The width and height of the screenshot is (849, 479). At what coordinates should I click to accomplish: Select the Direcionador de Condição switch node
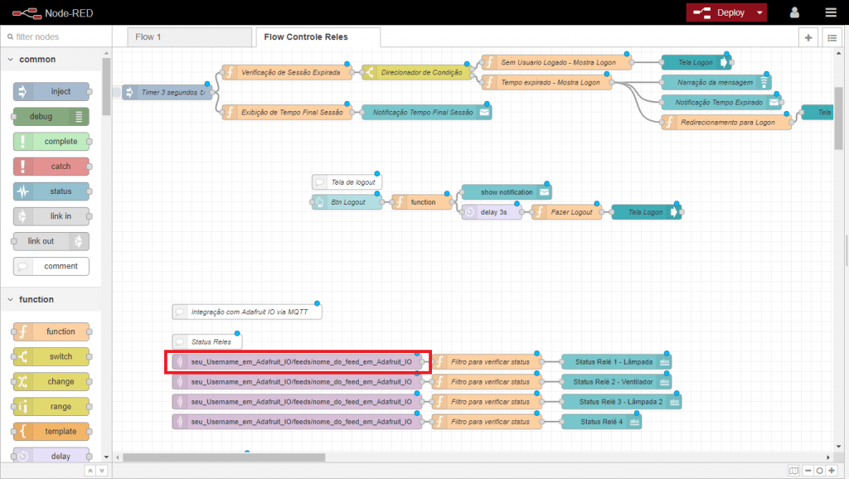(x=417, y=72)
